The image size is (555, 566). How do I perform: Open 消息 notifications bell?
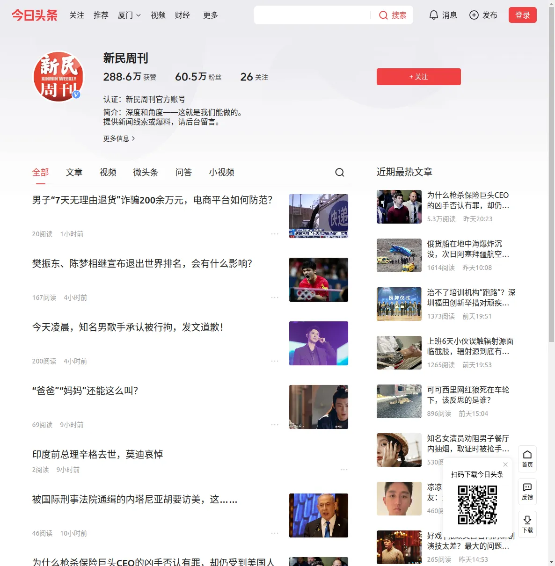tap(434, 15)
